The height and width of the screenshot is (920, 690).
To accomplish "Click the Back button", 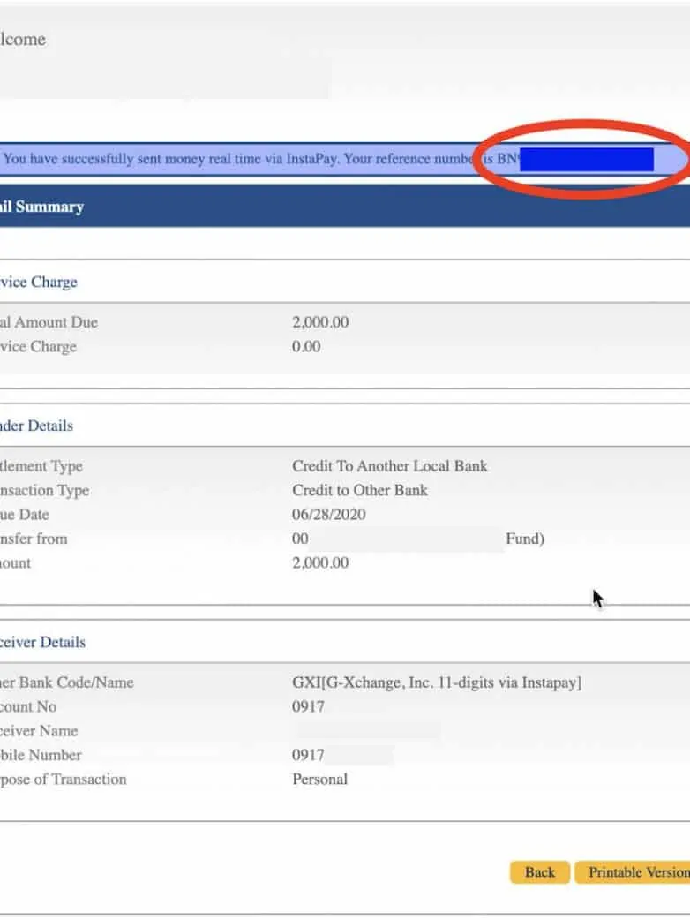I will 539,872.
